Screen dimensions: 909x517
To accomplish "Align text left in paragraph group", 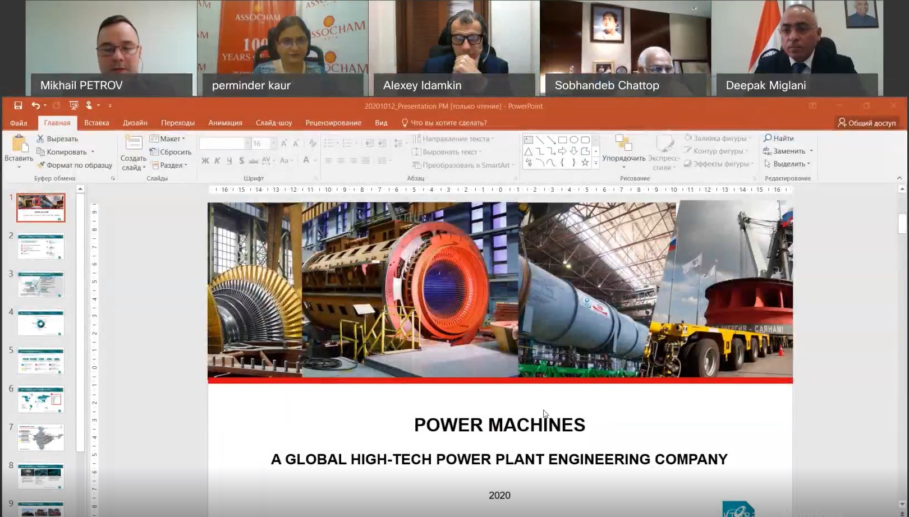I will point(329,161).
